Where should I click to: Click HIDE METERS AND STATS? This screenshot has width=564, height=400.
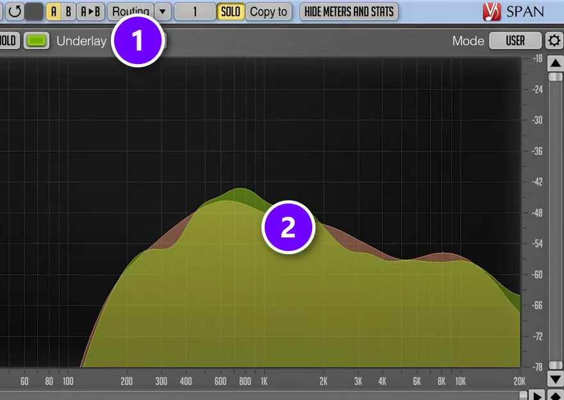(349, 12)
